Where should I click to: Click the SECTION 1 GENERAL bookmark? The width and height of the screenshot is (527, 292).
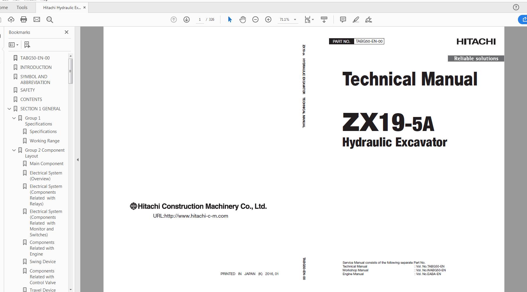[41, 109]
